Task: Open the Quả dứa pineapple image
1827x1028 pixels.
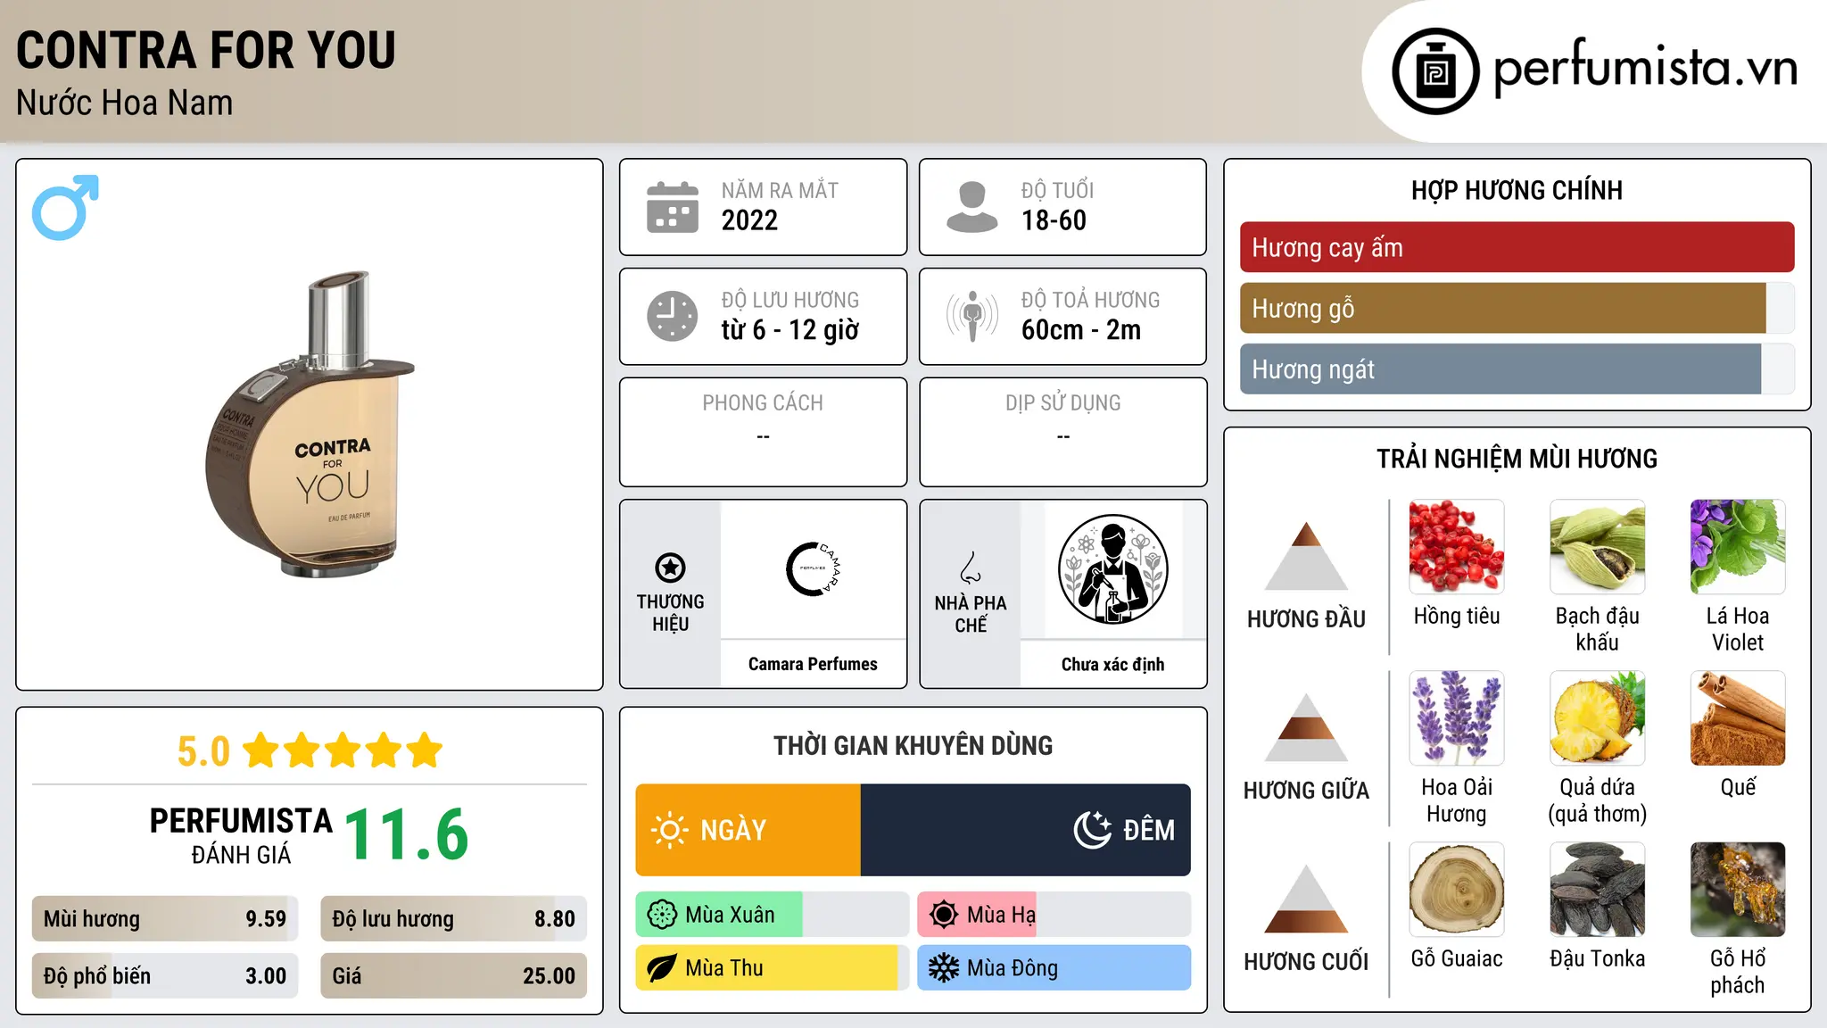Action: click(1597, 717)
